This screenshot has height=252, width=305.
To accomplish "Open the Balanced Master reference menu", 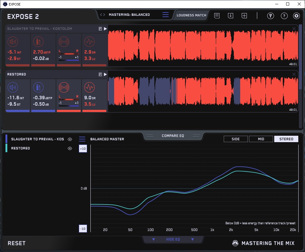I will point(82,139).
